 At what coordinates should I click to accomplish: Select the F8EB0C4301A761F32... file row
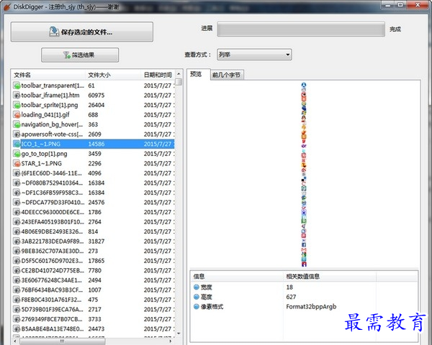tap(94, 300)
